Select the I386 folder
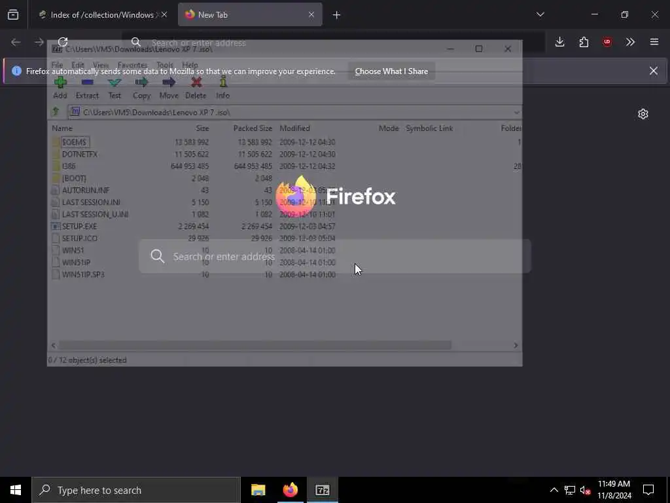This screenshot has height=503, width=670. (69, 166)
